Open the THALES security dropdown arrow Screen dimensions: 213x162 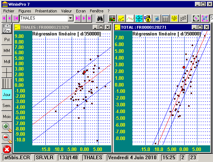click(71, 18)
